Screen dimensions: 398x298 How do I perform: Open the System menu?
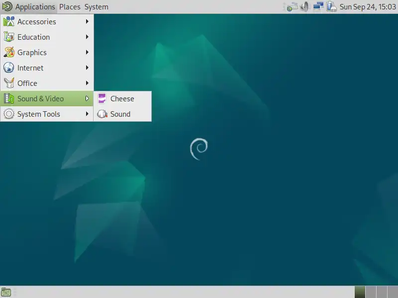pyautogui.click(x=96, y=7)
